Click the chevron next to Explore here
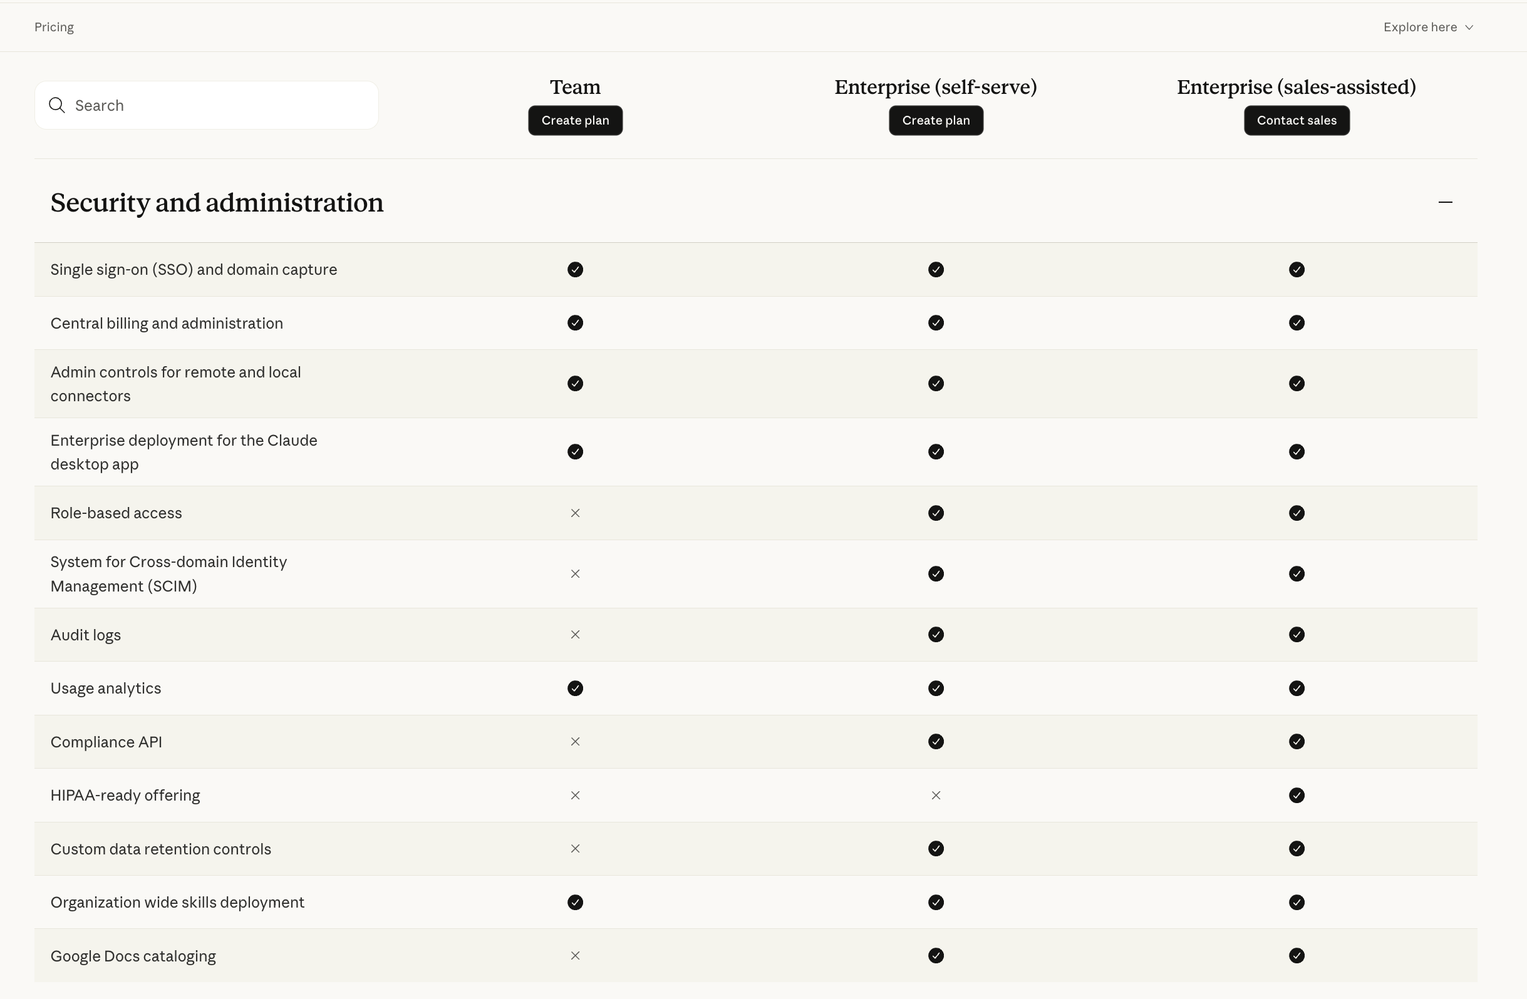Viewport: 1527px width, 999px height. point(1469,28)
